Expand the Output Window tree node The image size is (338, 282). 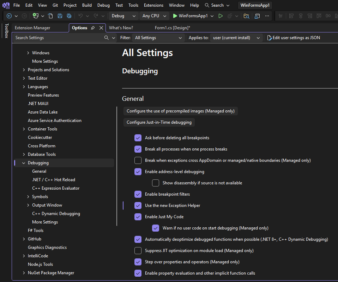(x=28, y=205)
